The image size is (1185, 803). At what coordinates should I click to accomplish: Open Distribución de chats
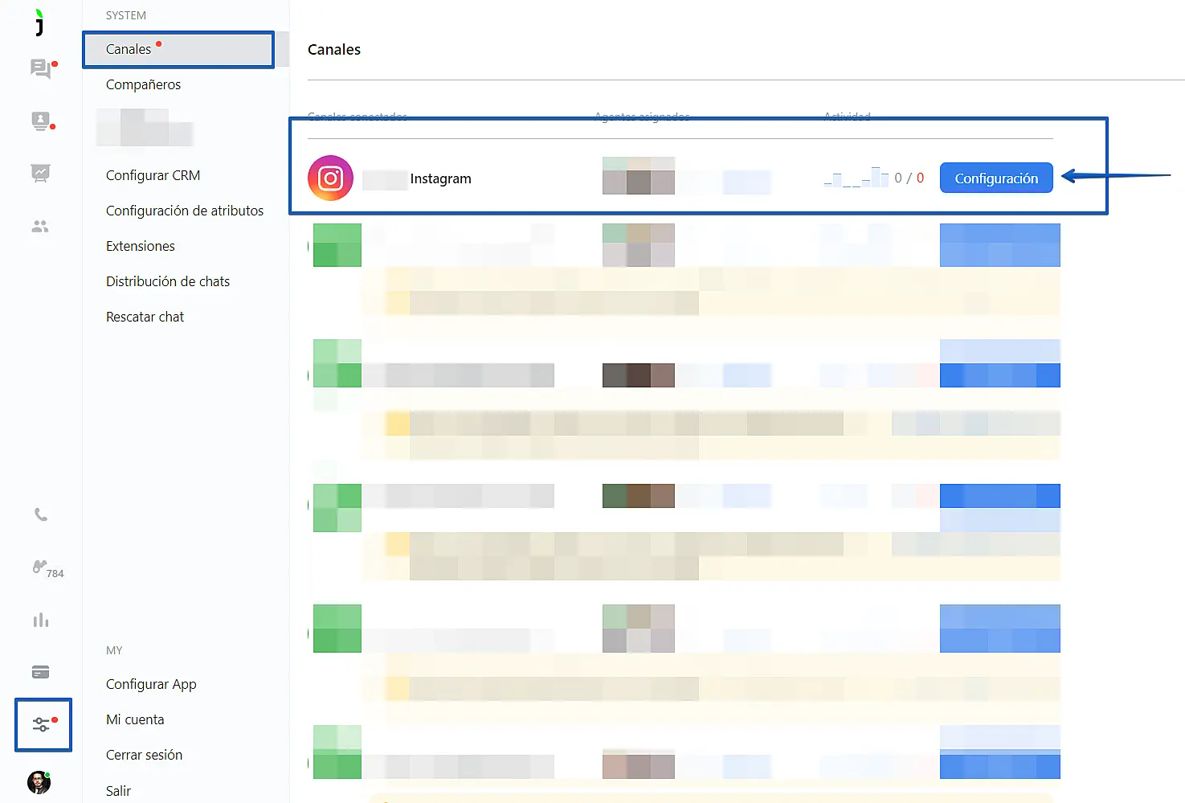pos(168,281)
